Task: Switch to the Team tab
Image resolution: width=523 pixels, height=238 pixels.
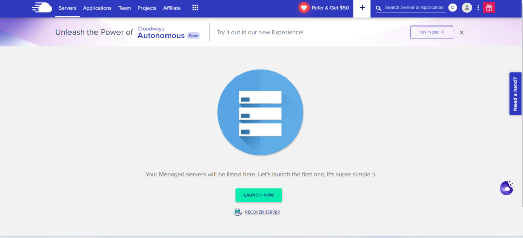Action: point(125,8)
